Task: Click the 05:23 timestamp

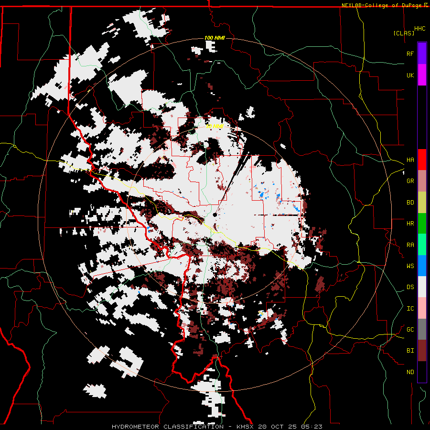Action: click(x=313, y=427)
